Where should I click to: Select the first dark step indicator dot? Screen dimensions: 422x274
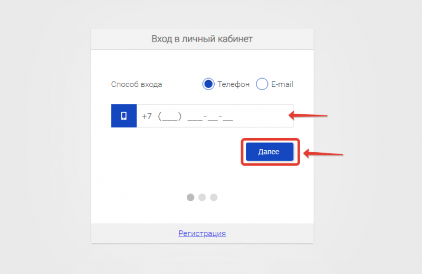(190, 198)
